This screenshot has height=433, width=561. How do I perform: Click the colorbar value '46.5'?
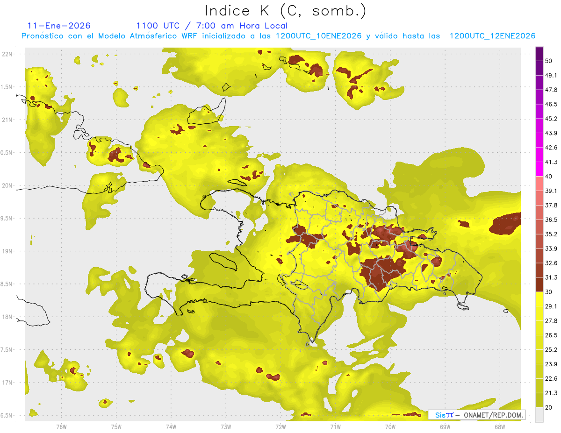(x=552, y=104)
